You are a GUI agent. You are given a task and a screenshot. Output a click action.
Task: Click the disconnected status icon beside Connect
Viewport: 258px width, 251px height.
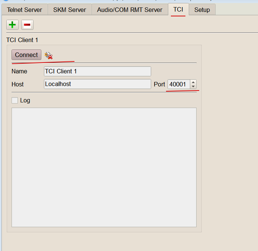coord(48,55)
